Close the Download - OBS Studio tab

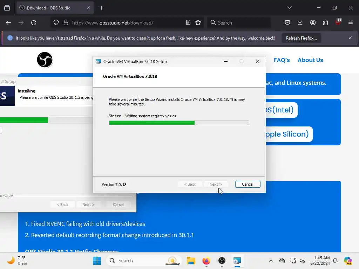coord(88,8)
